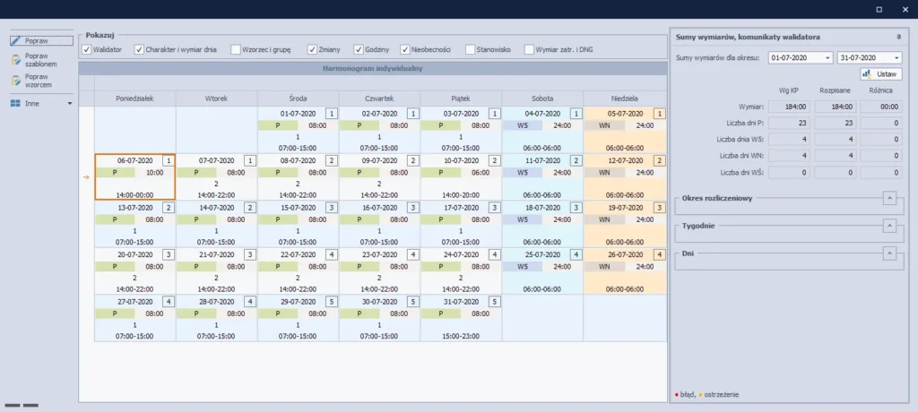
Task: Pin the Sumy wymiarów panel
Action: 898,38
